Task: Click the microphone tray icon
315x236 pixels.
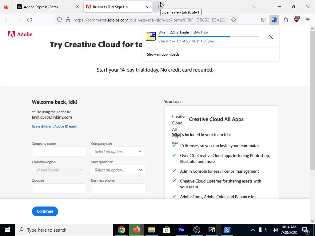Action: (x=260, y=230)
